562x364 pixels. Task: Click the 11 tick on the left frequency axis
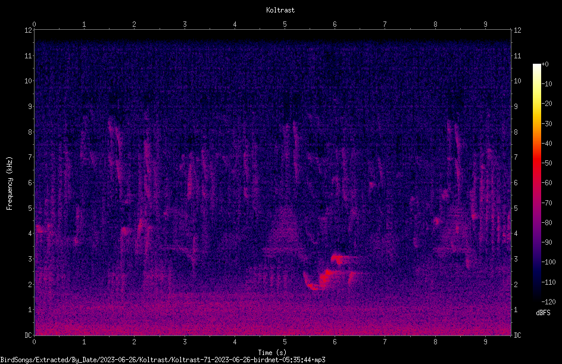click(29, 55)
